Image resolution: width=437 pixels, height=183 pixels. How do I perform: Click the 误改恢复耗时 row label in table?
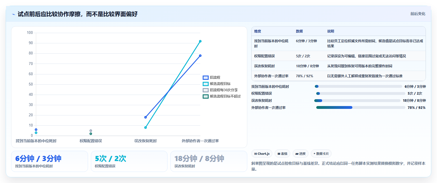tap(264, 66)
